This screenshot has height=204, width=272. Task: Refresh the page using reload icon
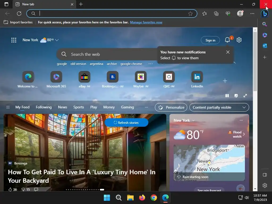(19, 14)
